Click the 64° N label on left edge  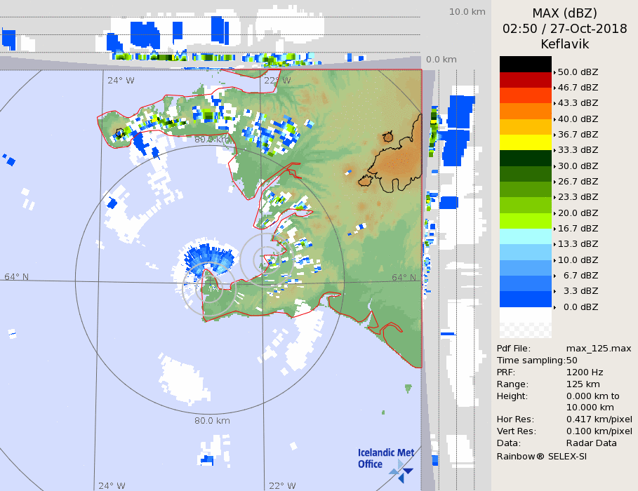(17, 276)
